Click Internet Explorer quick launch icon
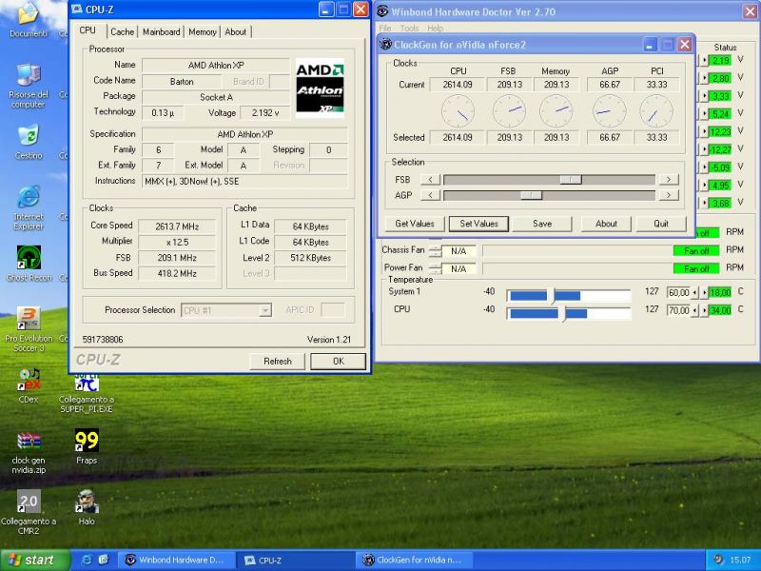The width and height of the screenshot is (761, 571). pyautogui.click(x=87, y=560)
